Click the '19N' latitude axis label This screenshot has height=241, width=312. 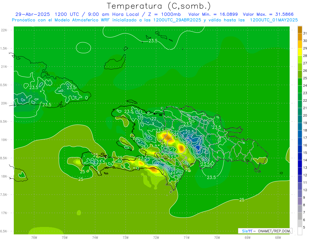[4, 140]
